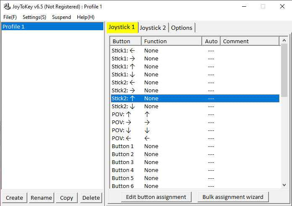Open the File(F) menu
The image size is (292, 206).
tap(10, 17)
